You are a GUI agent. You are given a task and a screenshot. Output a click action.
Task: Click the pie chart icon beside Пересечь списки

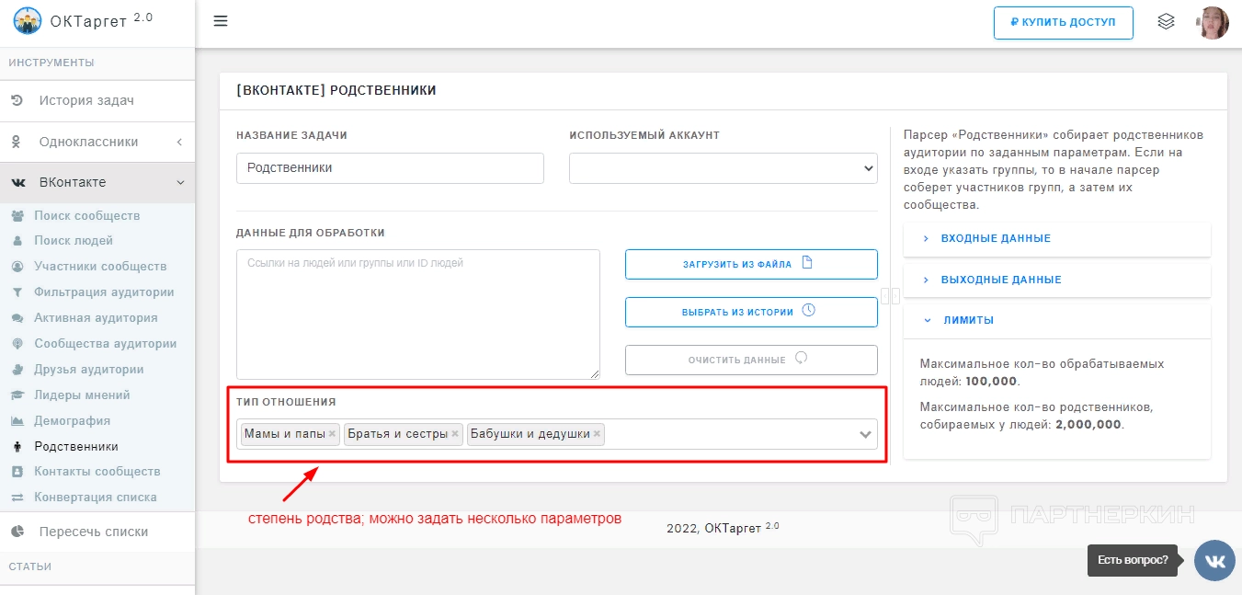17,532
